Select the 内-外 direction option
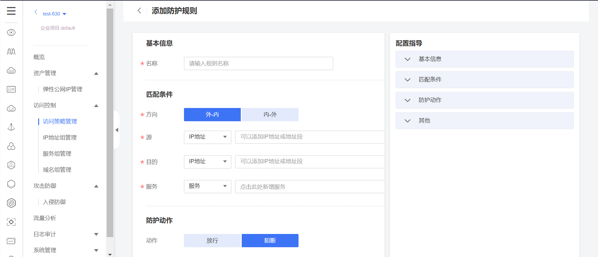 pos(270,115)
